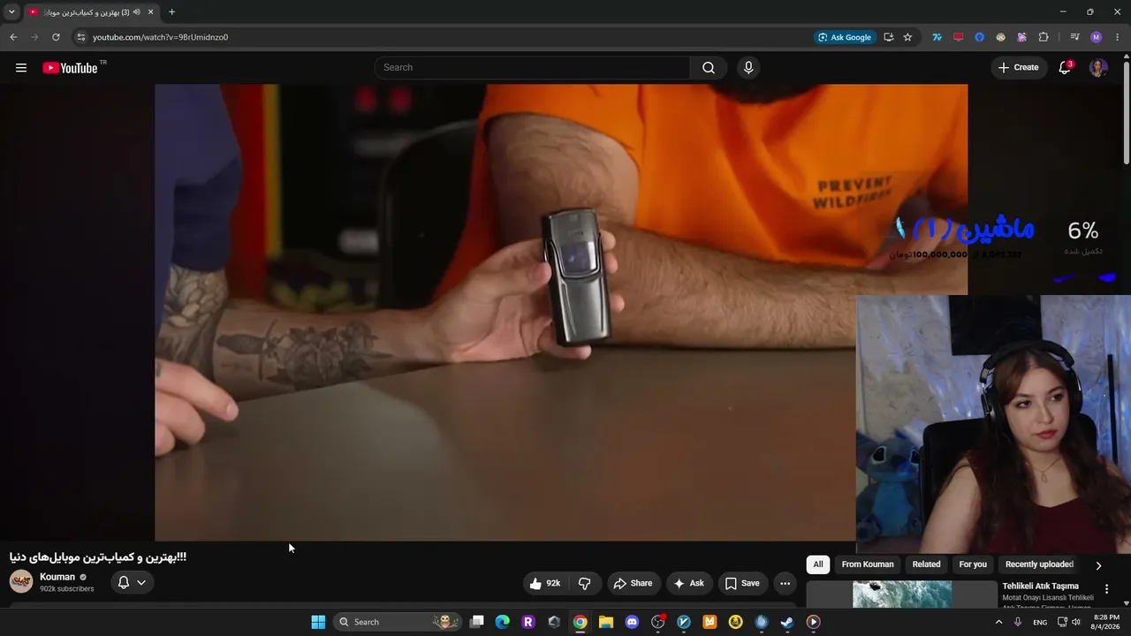The width and height of the screenshot is (1131, 636).
Task: Like the video with thumbs-up (92k)
Action: click(544, 583)
